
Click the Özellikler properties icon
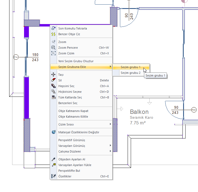53,176
